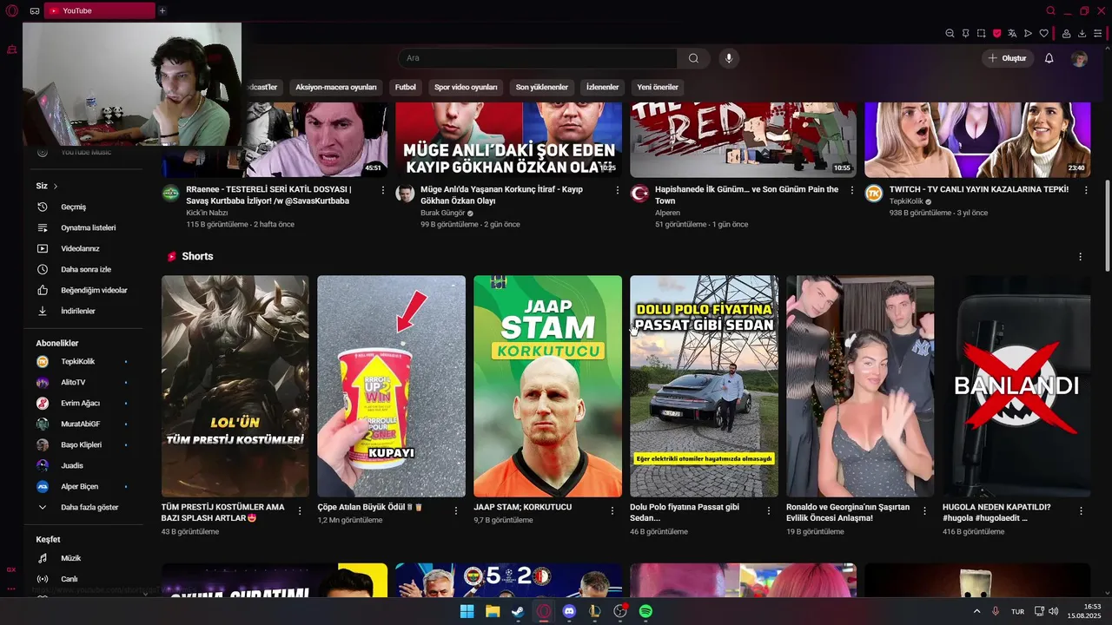
Task: Add page to bookmarks heart icon
Action: tap(1043, 34)
